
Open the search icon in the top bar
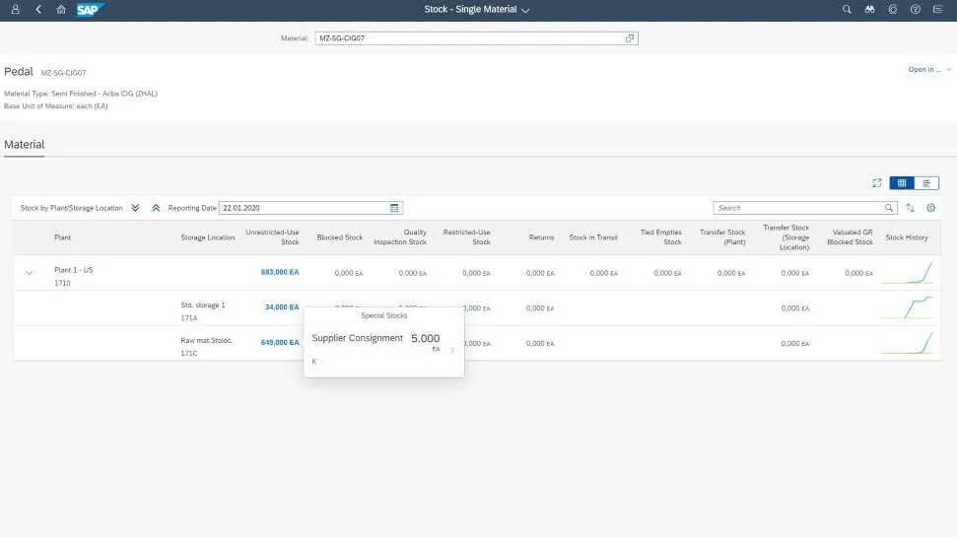coord(847,9)
